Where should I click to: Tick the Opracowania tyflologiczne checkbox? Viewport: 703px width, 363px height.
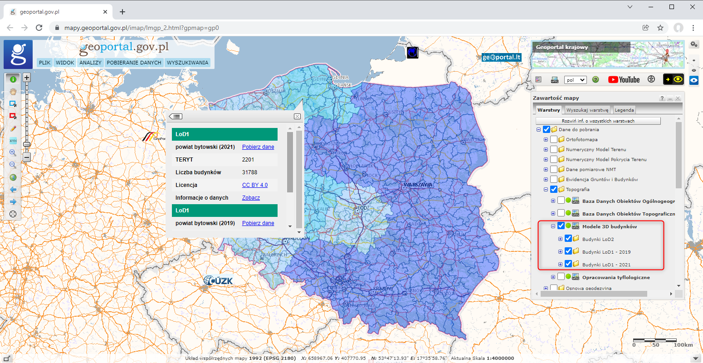(561, 277)
